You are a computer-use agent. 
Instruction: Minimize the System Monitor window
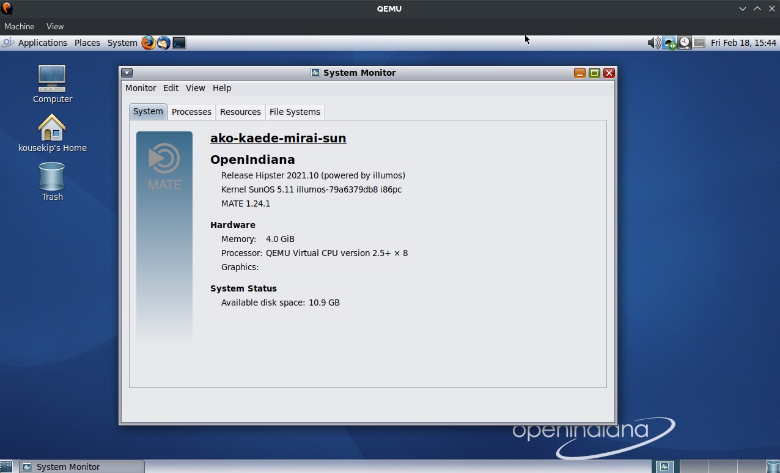pyautogui.click(x=579, y=73)
